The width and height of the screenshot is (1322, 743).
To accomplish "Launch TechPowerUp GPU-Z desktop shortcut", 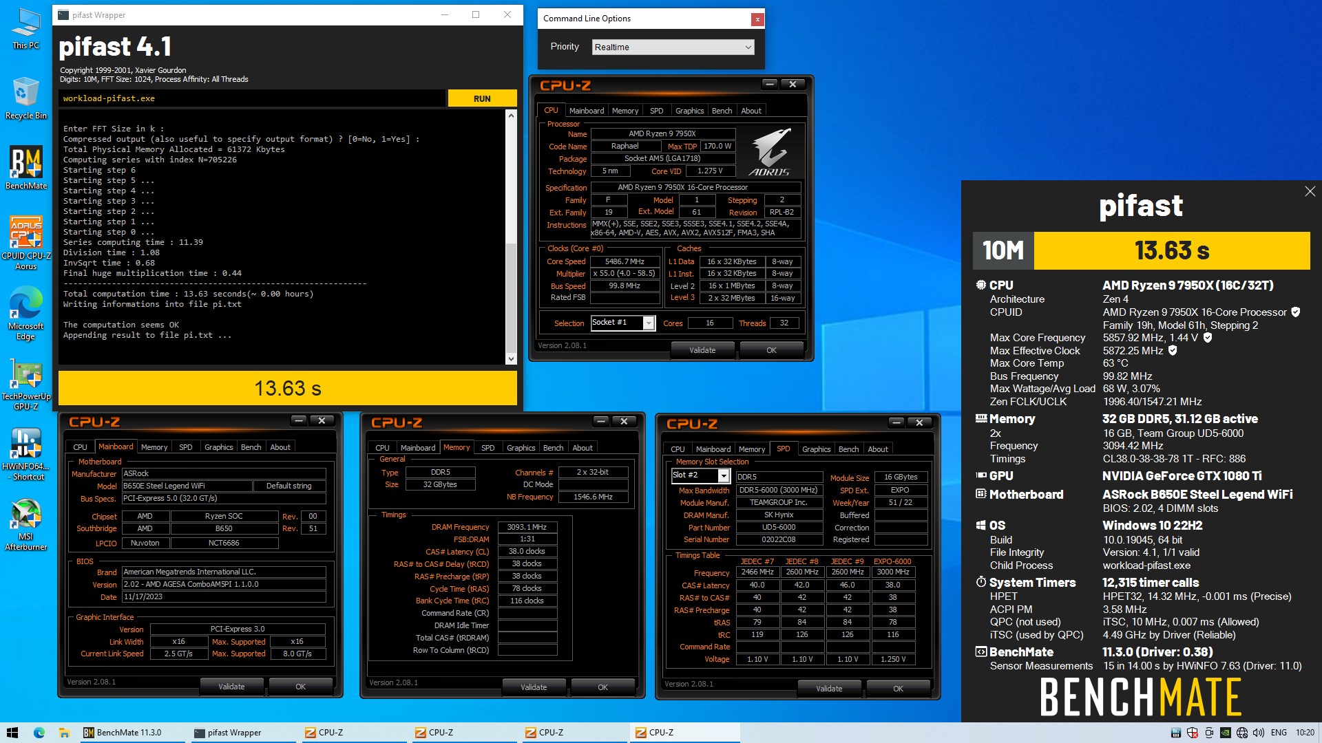I will (26, 384).
